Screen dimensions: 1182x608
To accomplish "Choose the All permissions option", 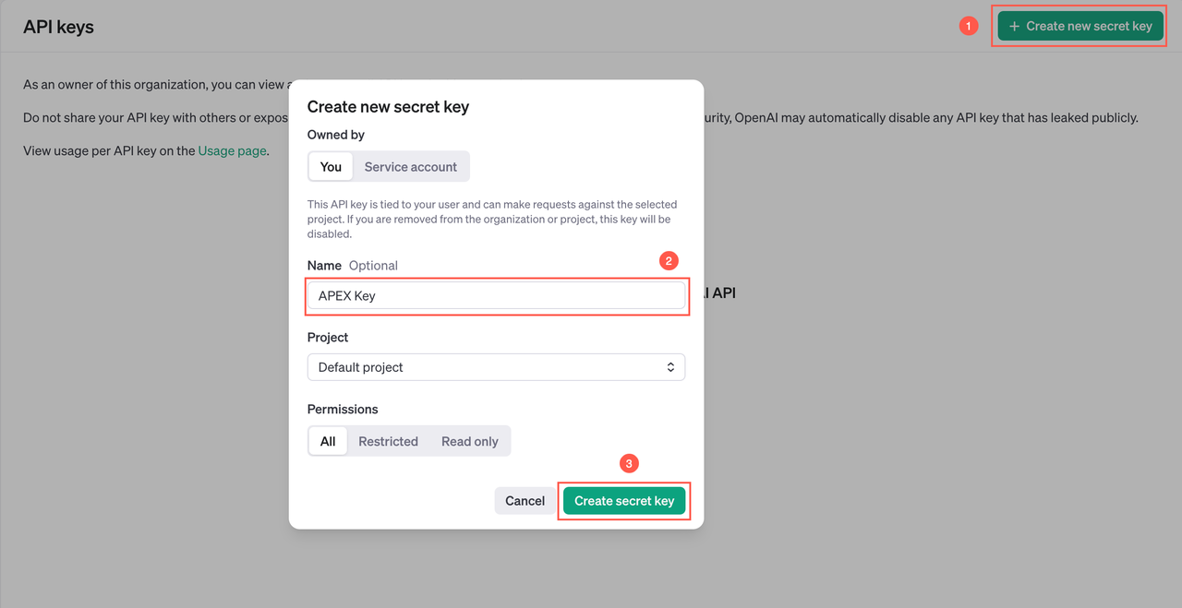I will pos(328,441).
